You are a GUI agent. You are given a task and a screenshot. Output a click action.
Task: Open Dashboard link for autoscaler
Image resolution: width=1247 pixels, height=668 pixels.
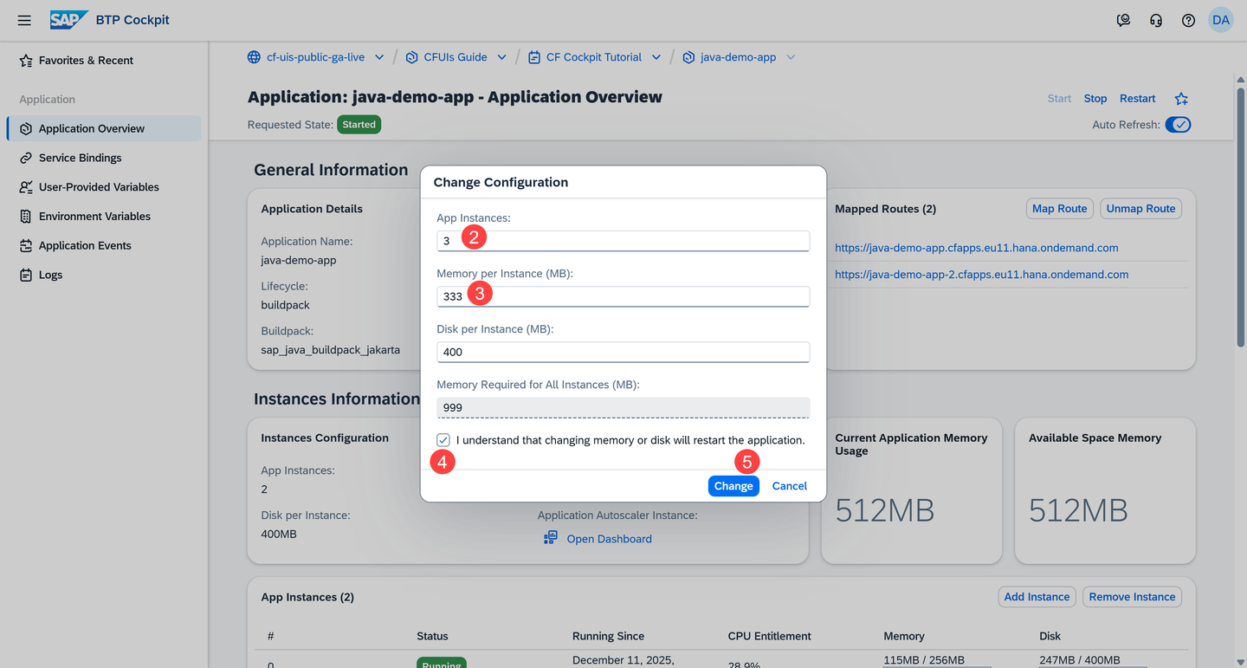click(610, 539)
